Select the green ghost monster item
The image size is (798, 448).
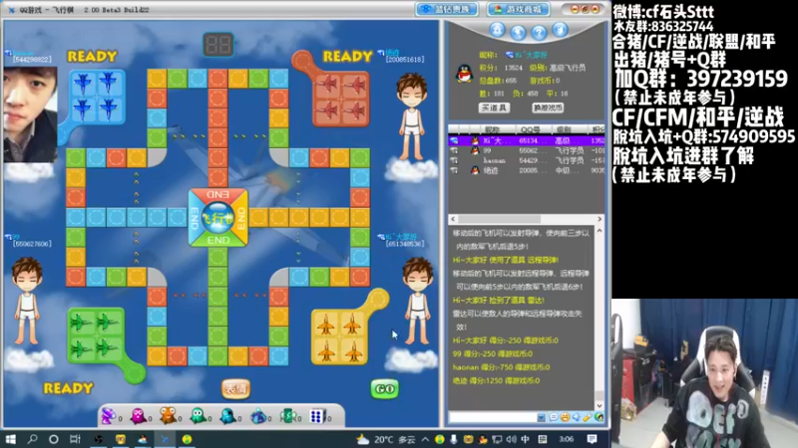click(198, 416)
